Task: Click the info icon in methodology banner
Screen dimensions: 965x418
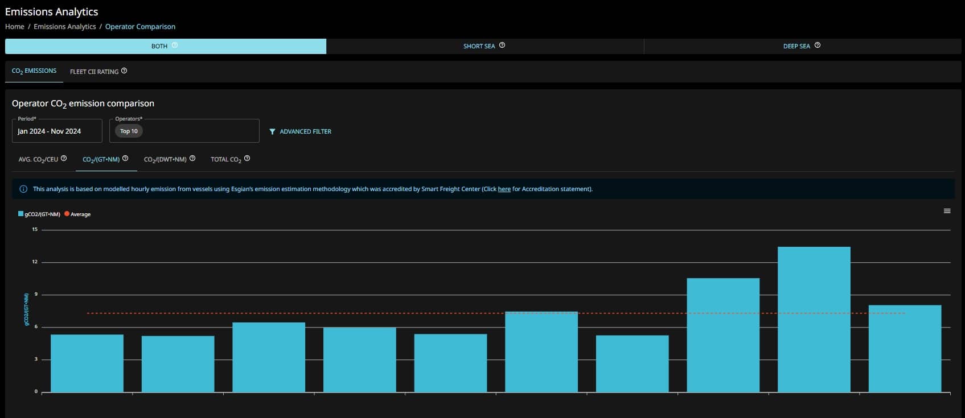Action: click(23, 189)
